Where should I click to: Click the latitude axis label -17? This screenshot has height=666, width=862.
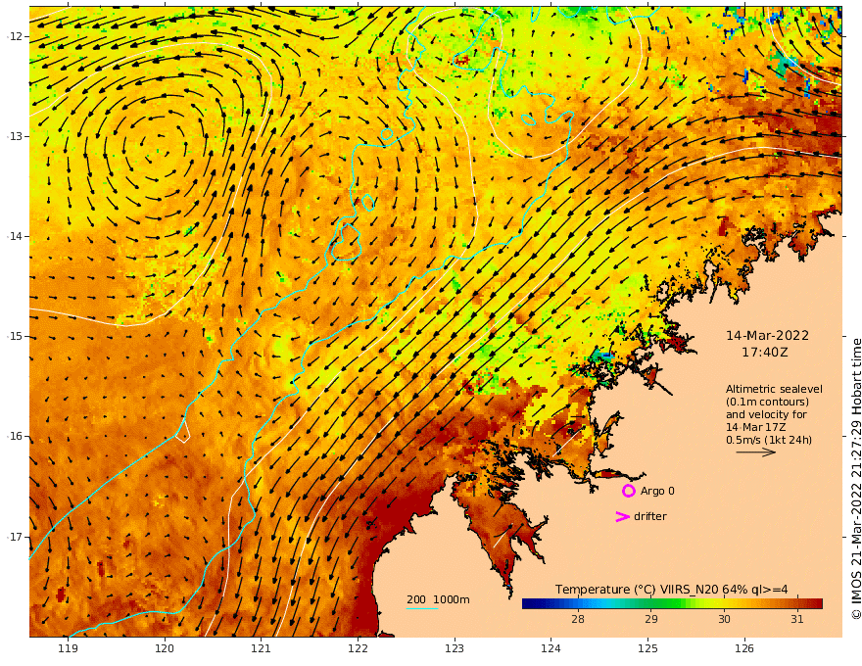pyautogui.click(x=15, y=537)
